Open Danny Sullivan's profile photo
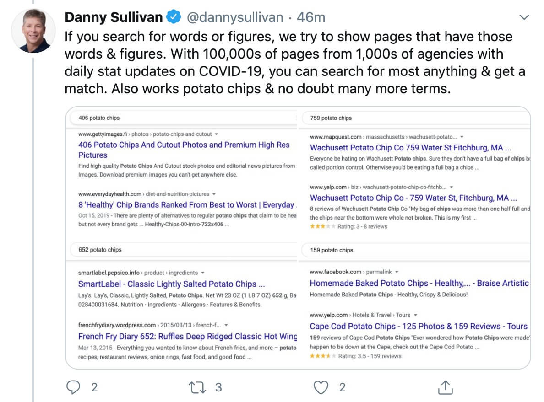The width and height of the screenshot is (544, 402). (x=33, y=31)
